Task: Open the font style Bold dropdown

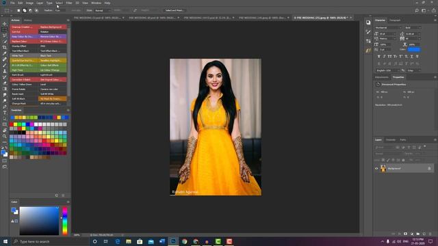Action: pos(413,27)
